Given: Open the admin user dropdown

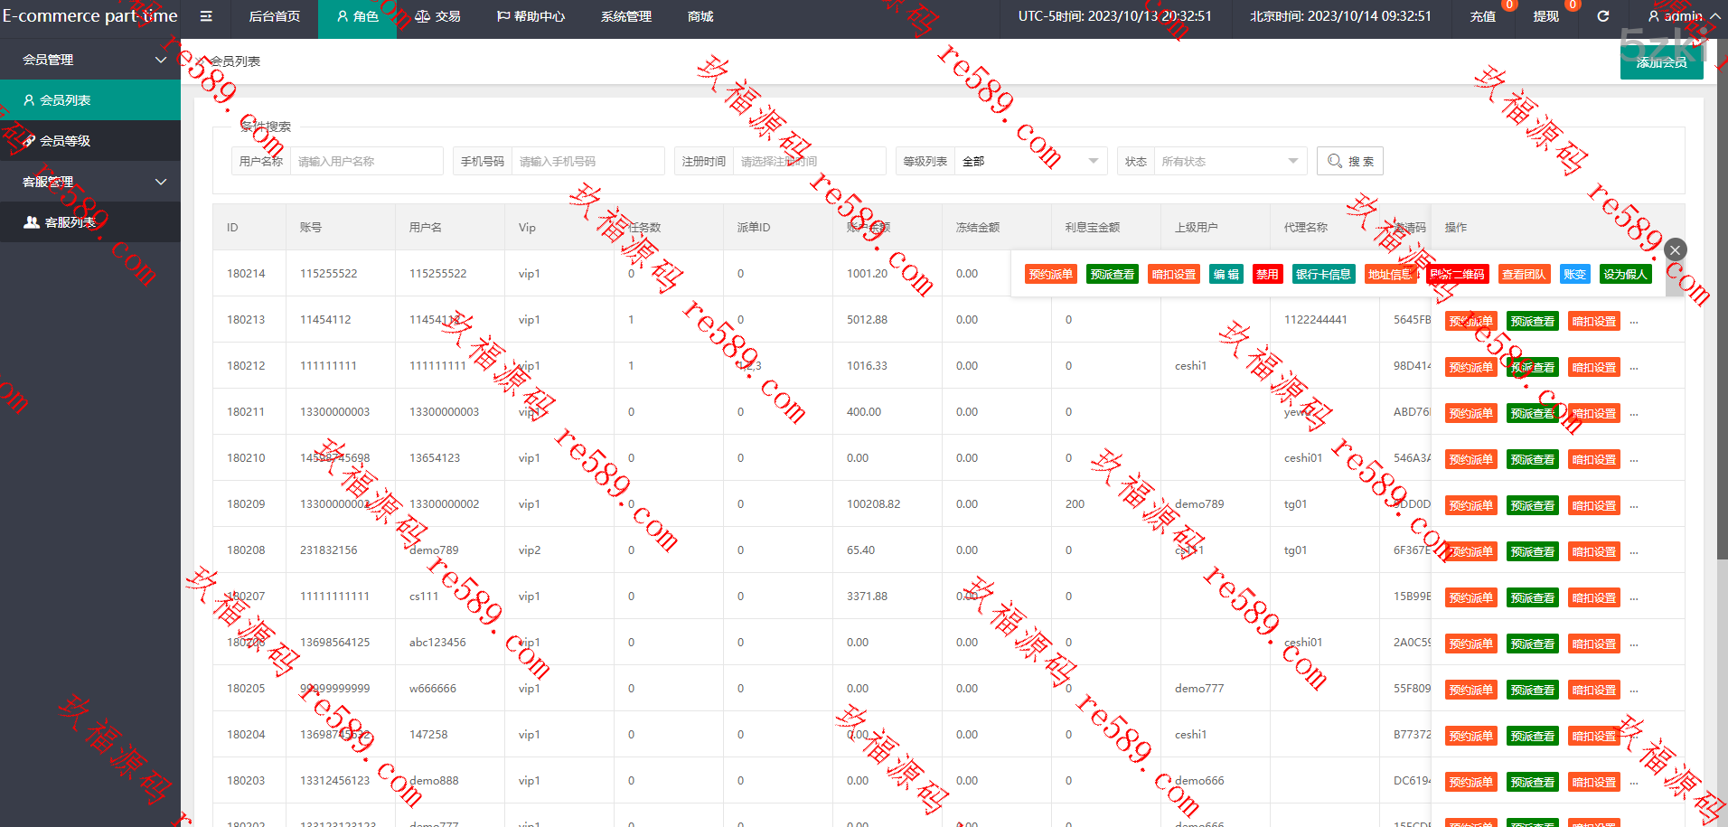Looking at the screenshot, I should coord(1683,16).
